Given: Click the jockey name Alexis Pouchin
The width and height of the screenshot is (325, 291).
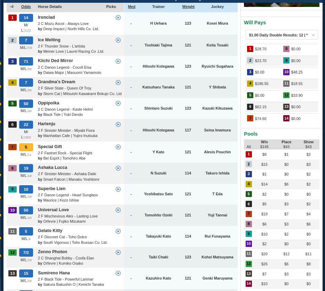Looking at the screenshot, I should pyautogui.click(x=217, y=152).
